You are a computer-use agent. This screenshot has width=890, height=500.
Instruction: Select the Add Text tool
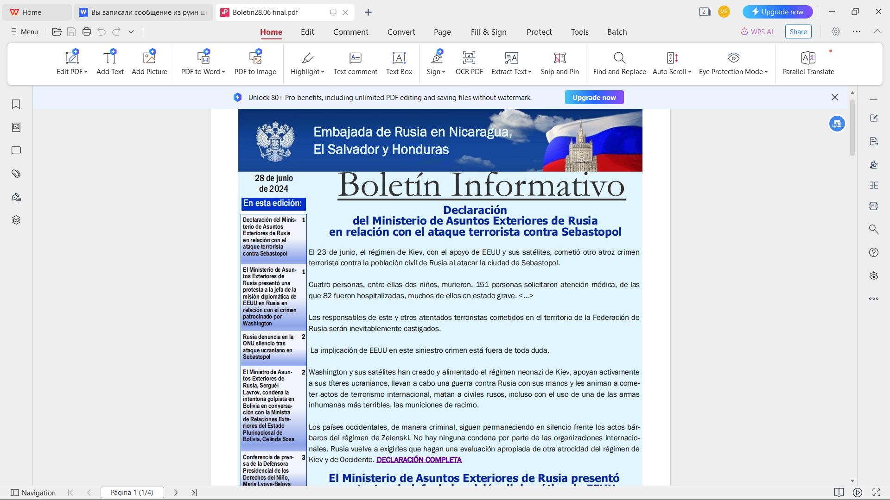tap(110, 62)
